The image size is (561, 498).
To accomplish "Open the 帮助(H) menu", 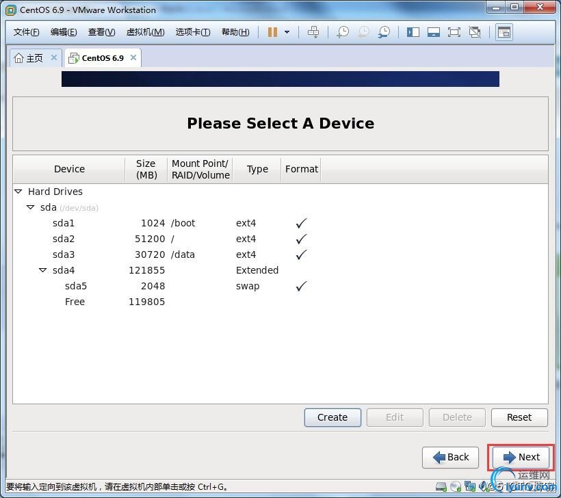I will click(235, 32).
